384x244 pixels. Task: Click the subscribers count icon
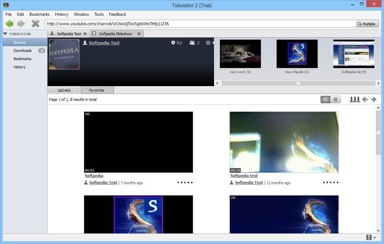click(x=192, y=43)
